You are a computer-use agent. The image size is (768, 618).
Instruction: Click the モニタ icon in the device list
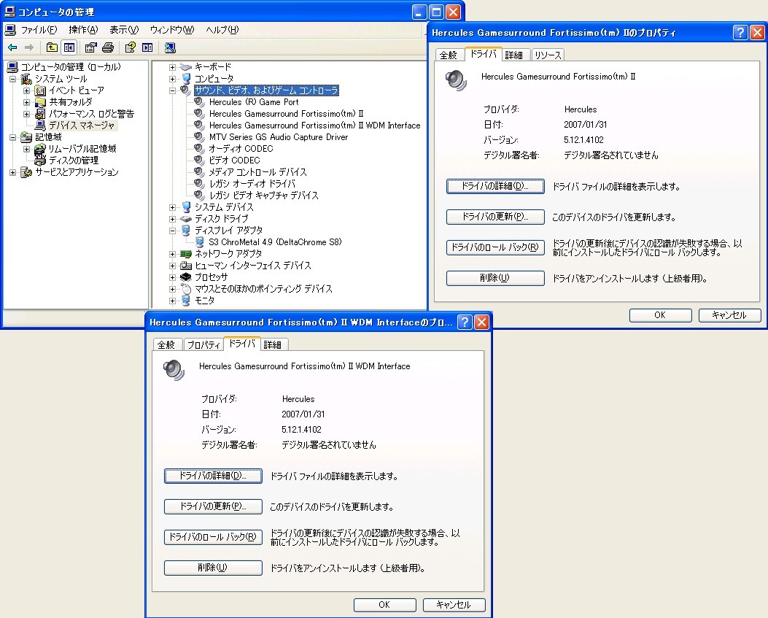186,301
